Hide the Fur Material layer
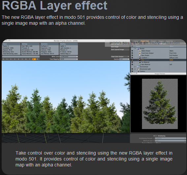This screenshot has height=175, width=187. [x=132, y=62]
